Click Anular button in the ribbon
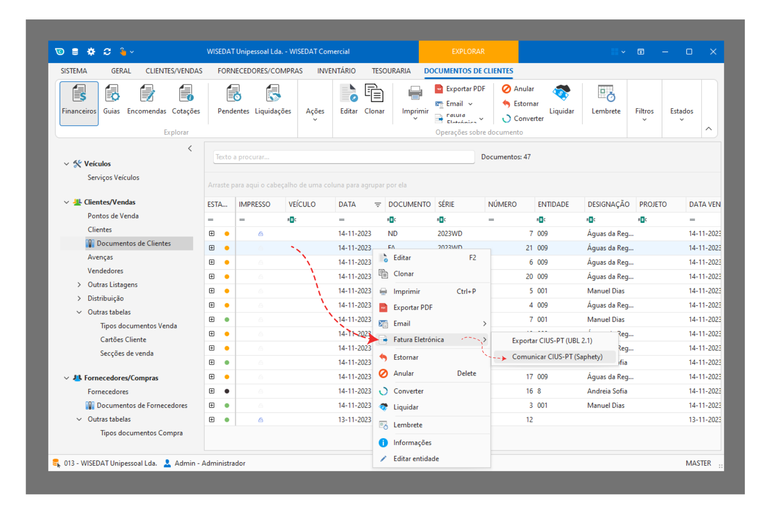 click(x=519, y=89)
